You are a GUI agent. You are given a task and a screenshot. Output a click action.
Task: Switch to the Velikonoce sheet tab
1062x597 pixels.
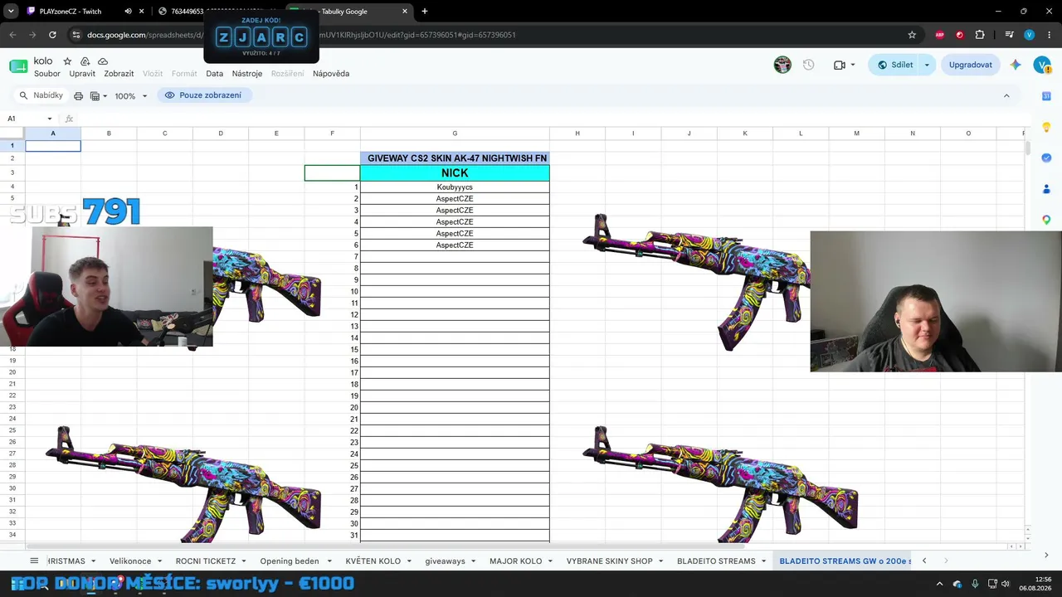[131, 561]
